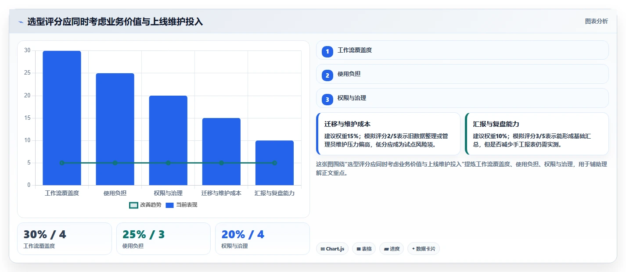Click the title 选型评分应同时考虑业务价值与上线维护投入
The height and width of the screenshot is (272, 626).
(x=115, y=21)
